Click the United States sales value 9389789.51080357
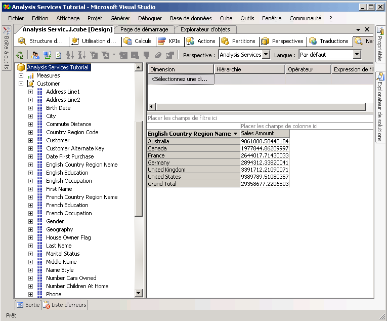This screenshot has height=321, width=387. [265, 177]
